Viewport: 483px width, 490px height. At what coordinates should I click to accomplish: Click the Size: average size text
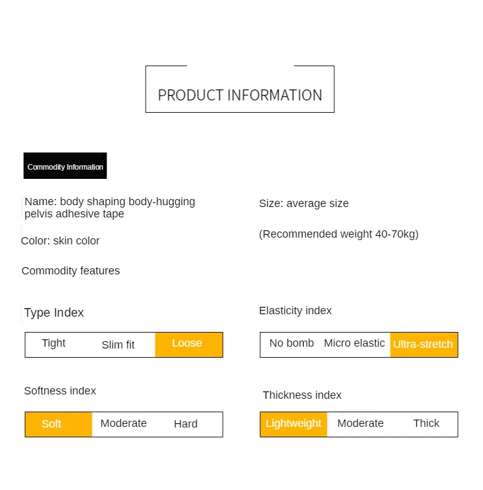pyautogui.click(x=304, y=203)
